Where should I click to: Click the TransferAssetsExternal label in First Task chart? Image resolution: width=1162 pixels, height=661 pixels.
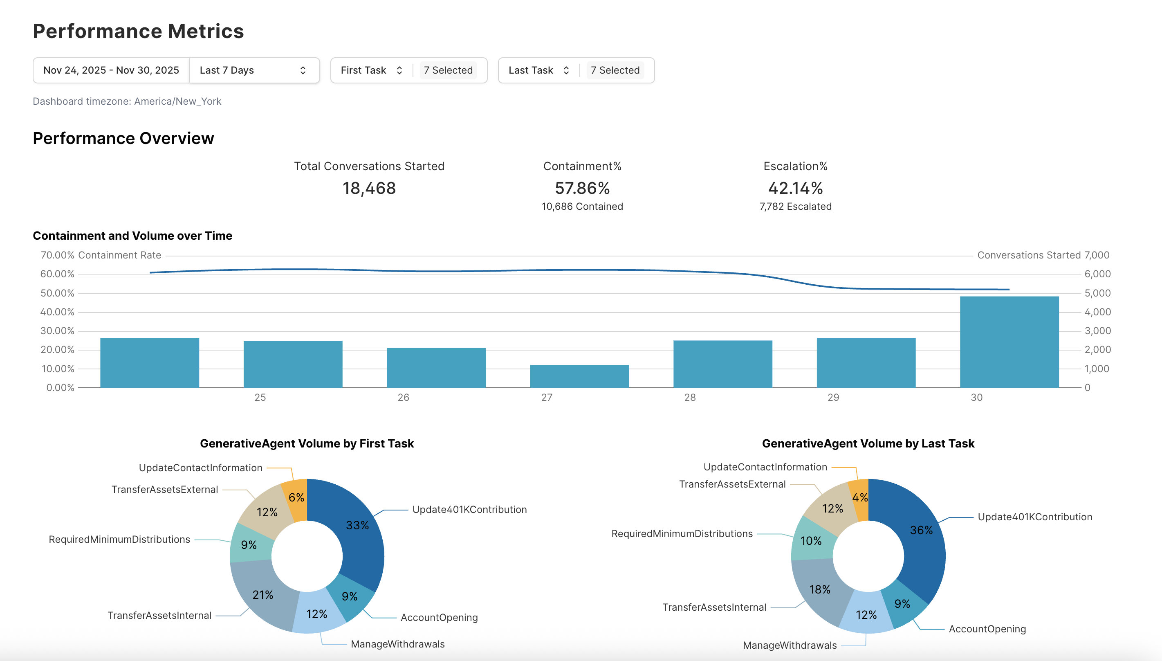click(x=165, y=489)
